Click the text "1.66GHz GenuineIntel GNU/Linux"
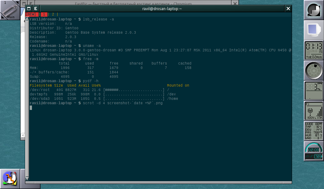 pyautogui.click(x=65, y=55)
